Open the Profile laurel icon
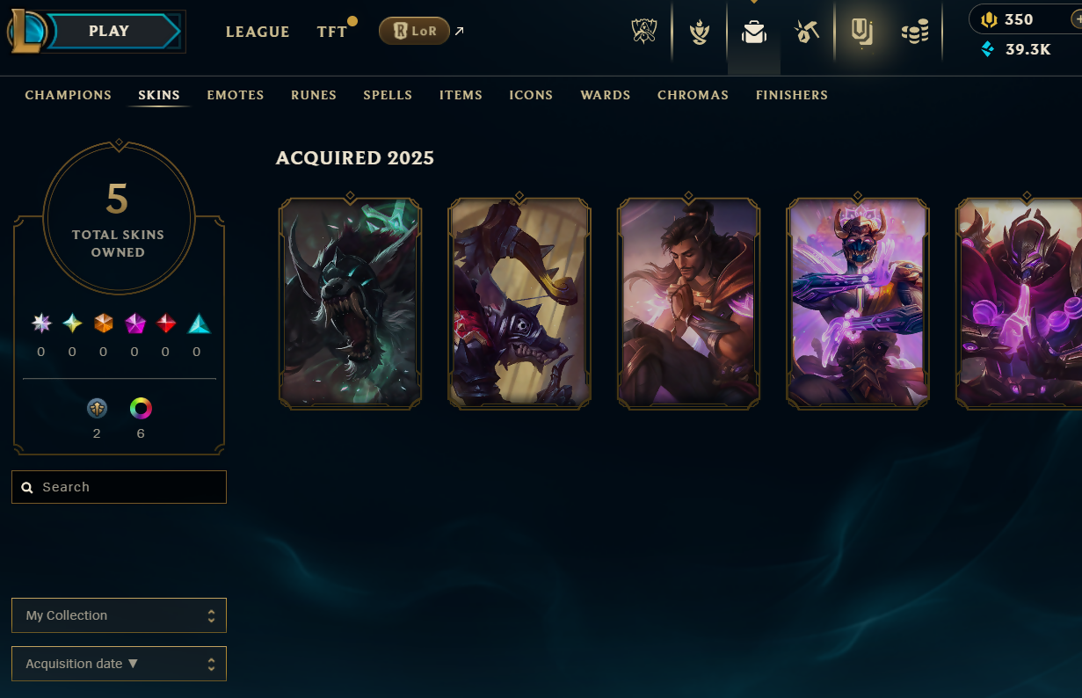 tap(700, 32)
